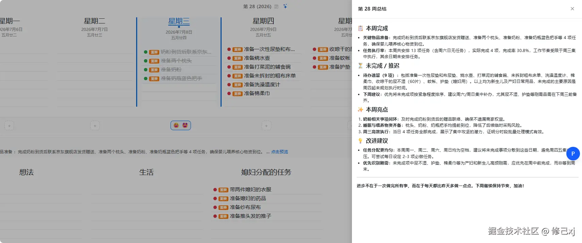The image size is (582, 243).
Task: Click the clipboard icon beside 本周完成
Action: click(x=360, y=28)
